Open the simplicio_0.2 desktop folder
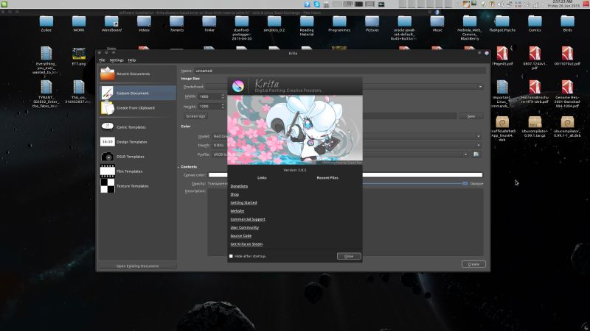The height and width of the screenshot is (331, 590). tap(274, 24)
